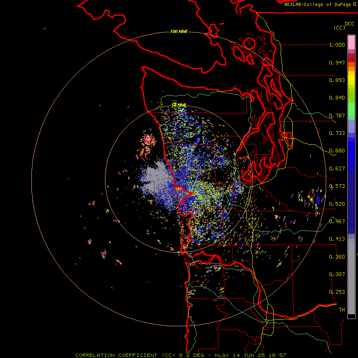358x358 pixels.
Task: Select the 0.680 legend value
Action: click(x=337, y=151)
